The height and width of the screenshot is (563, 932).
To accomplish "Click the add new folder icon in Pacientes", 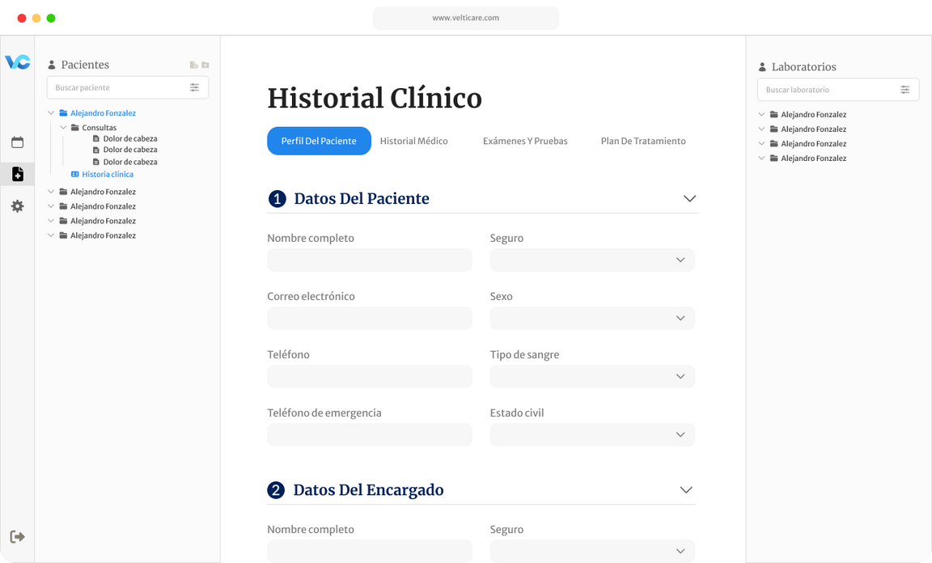I will (205, 65).
